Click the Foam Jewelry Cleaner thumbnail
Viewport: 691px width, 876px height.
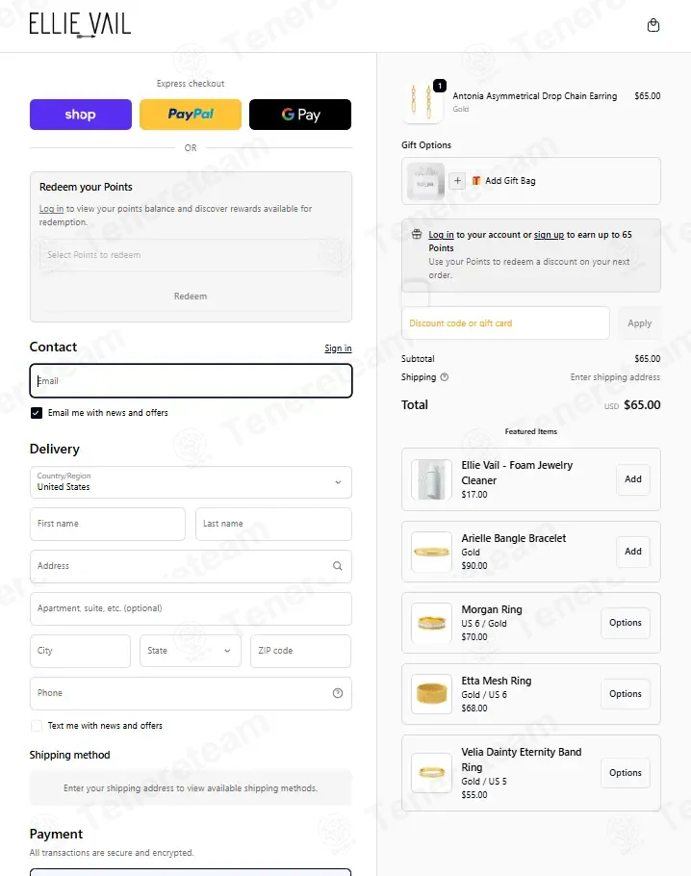click(x=431, y=479)
